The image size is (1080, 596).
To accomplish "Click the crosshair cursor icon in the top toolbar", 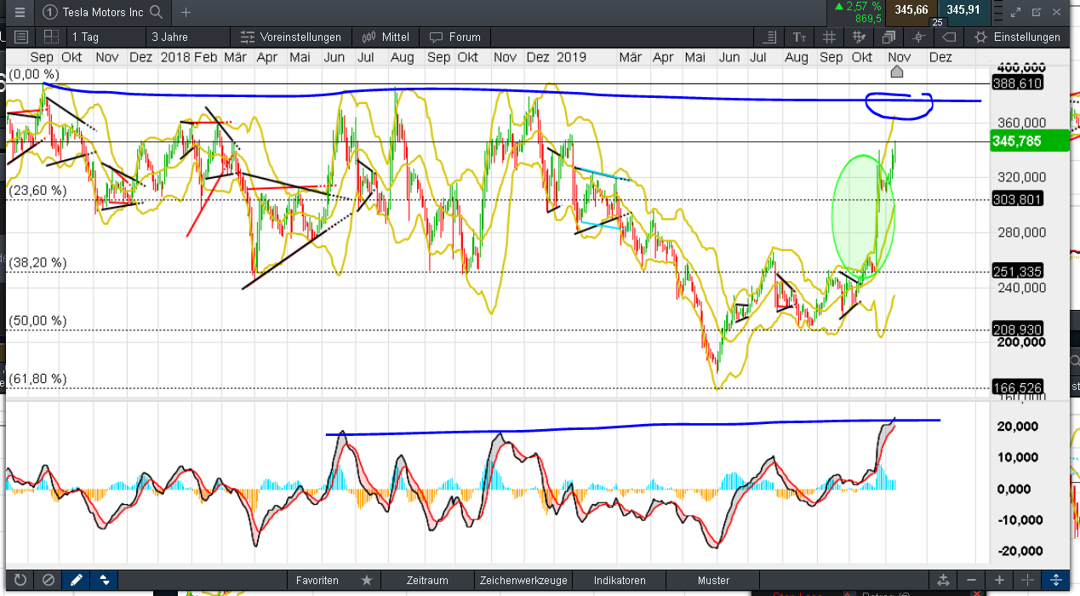I will point(918,37).
